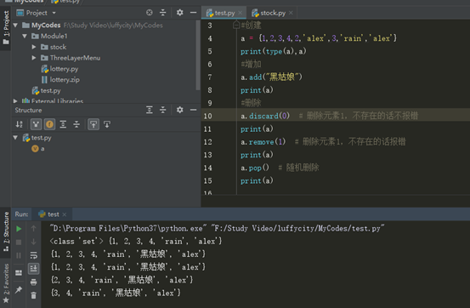Image resolution: width=470 pixels, height=308 pixels.
Task: Hide the Structure panel with minus icon
Action: click(x=193, y=110)
